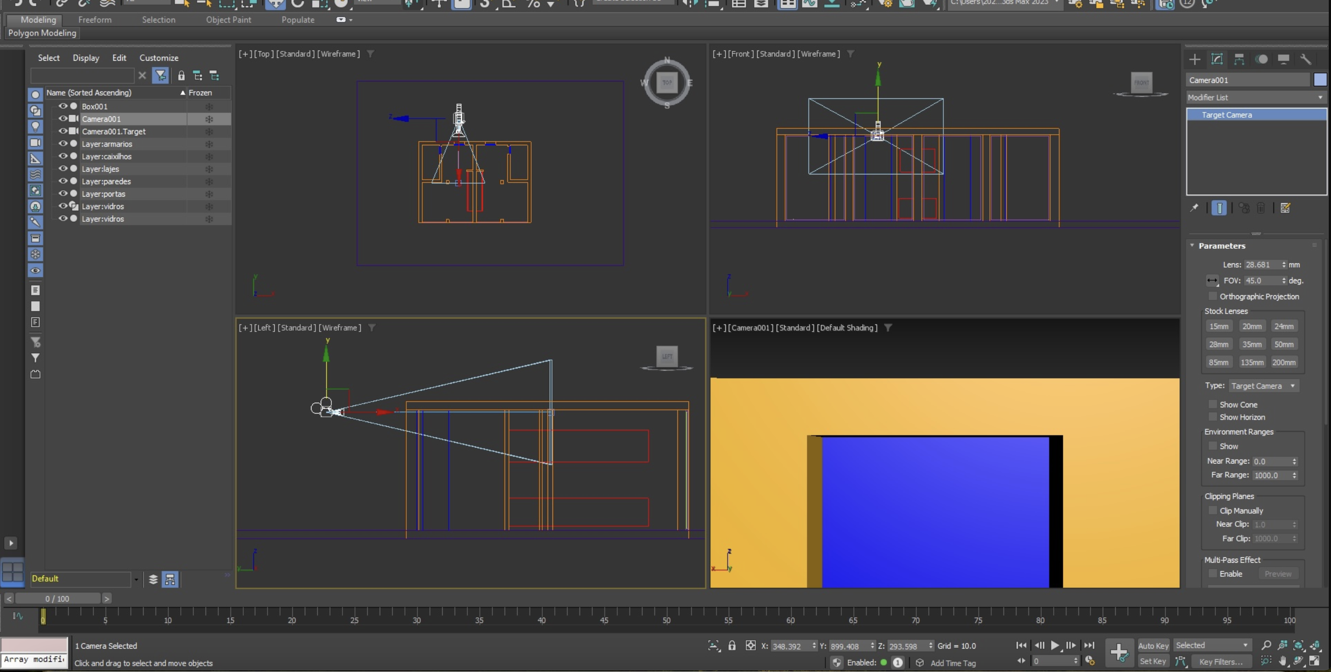
Task: Open the Customize menu in Scene Explorer
Action: (159, 58)
